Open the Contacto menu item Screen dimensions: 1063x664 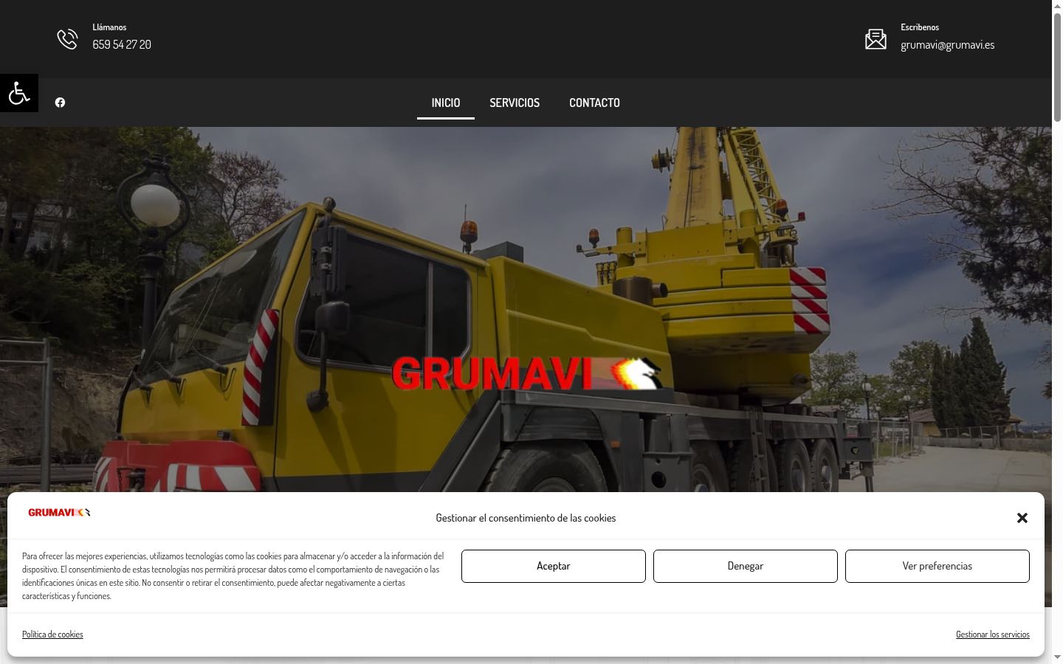[x=594, y=103]
